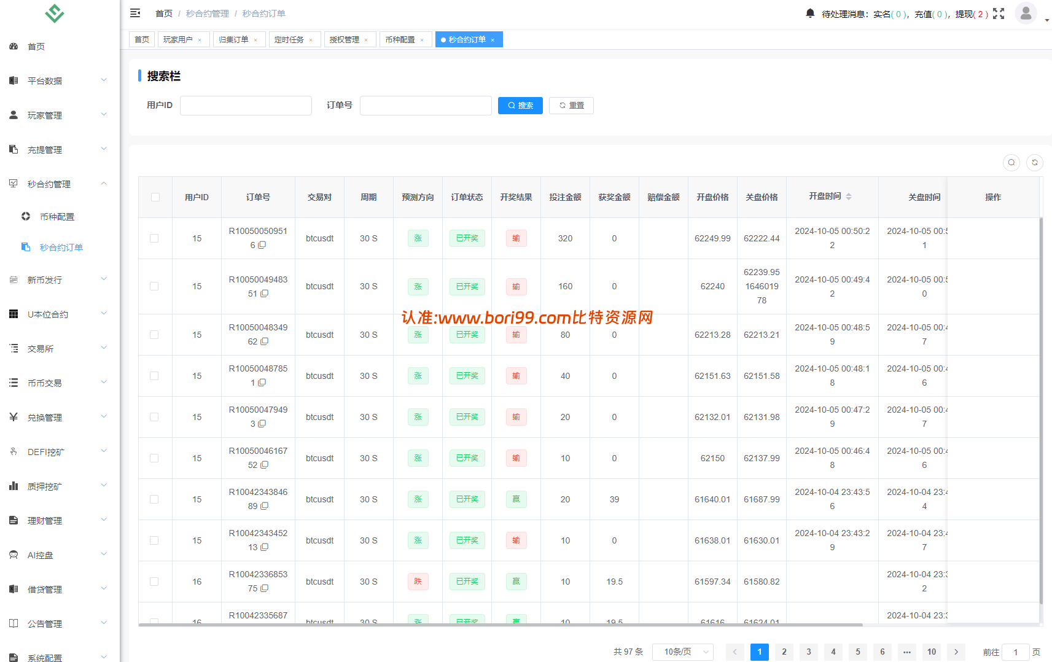Open the 10条/页 page size dropdown
Screen dimensions: 1052x662
click(683, 652)
